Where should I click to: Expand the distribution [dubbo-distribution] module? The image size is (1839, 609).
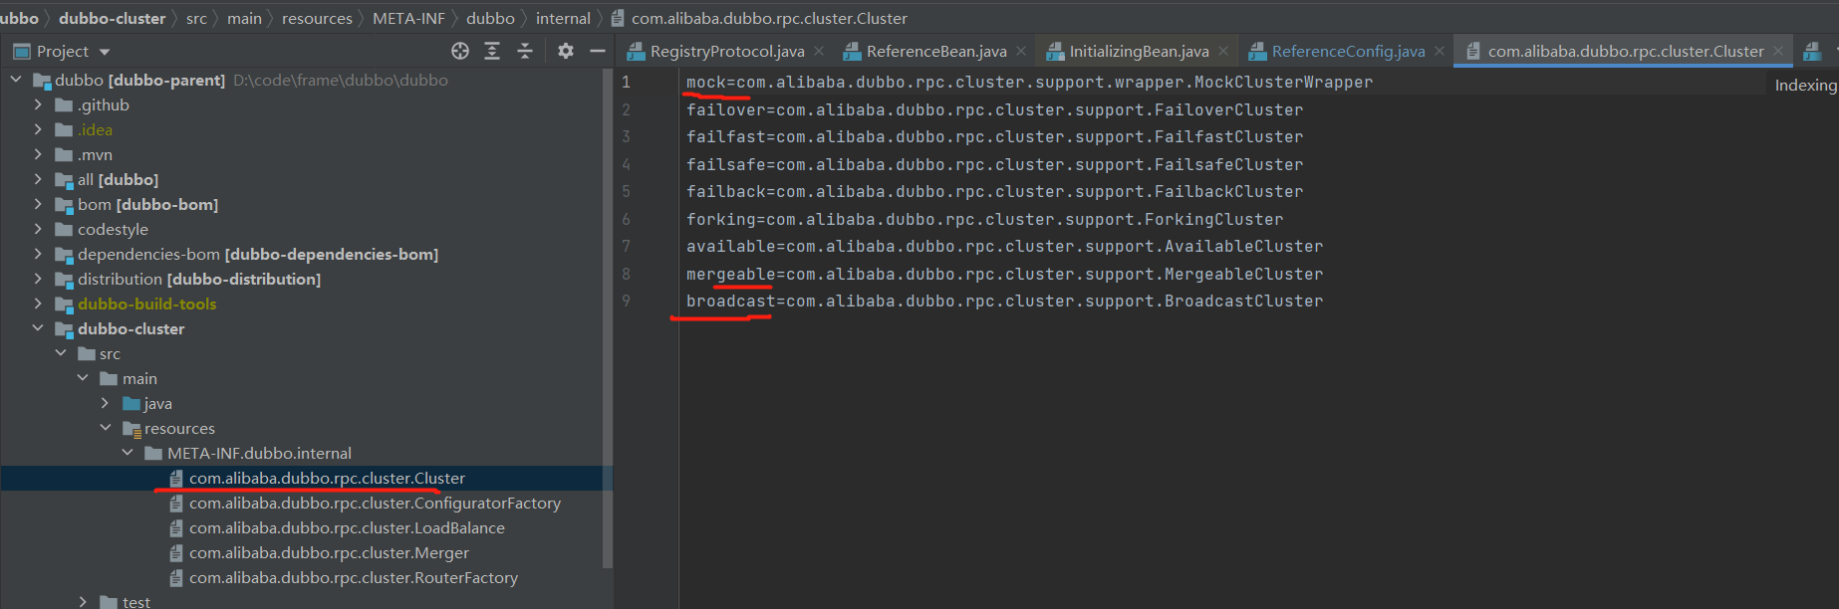[x=38, y=279]
